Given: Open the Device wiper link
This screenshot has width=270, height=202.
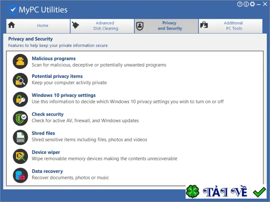Looking at the screenshot, I should coord(46,152).
